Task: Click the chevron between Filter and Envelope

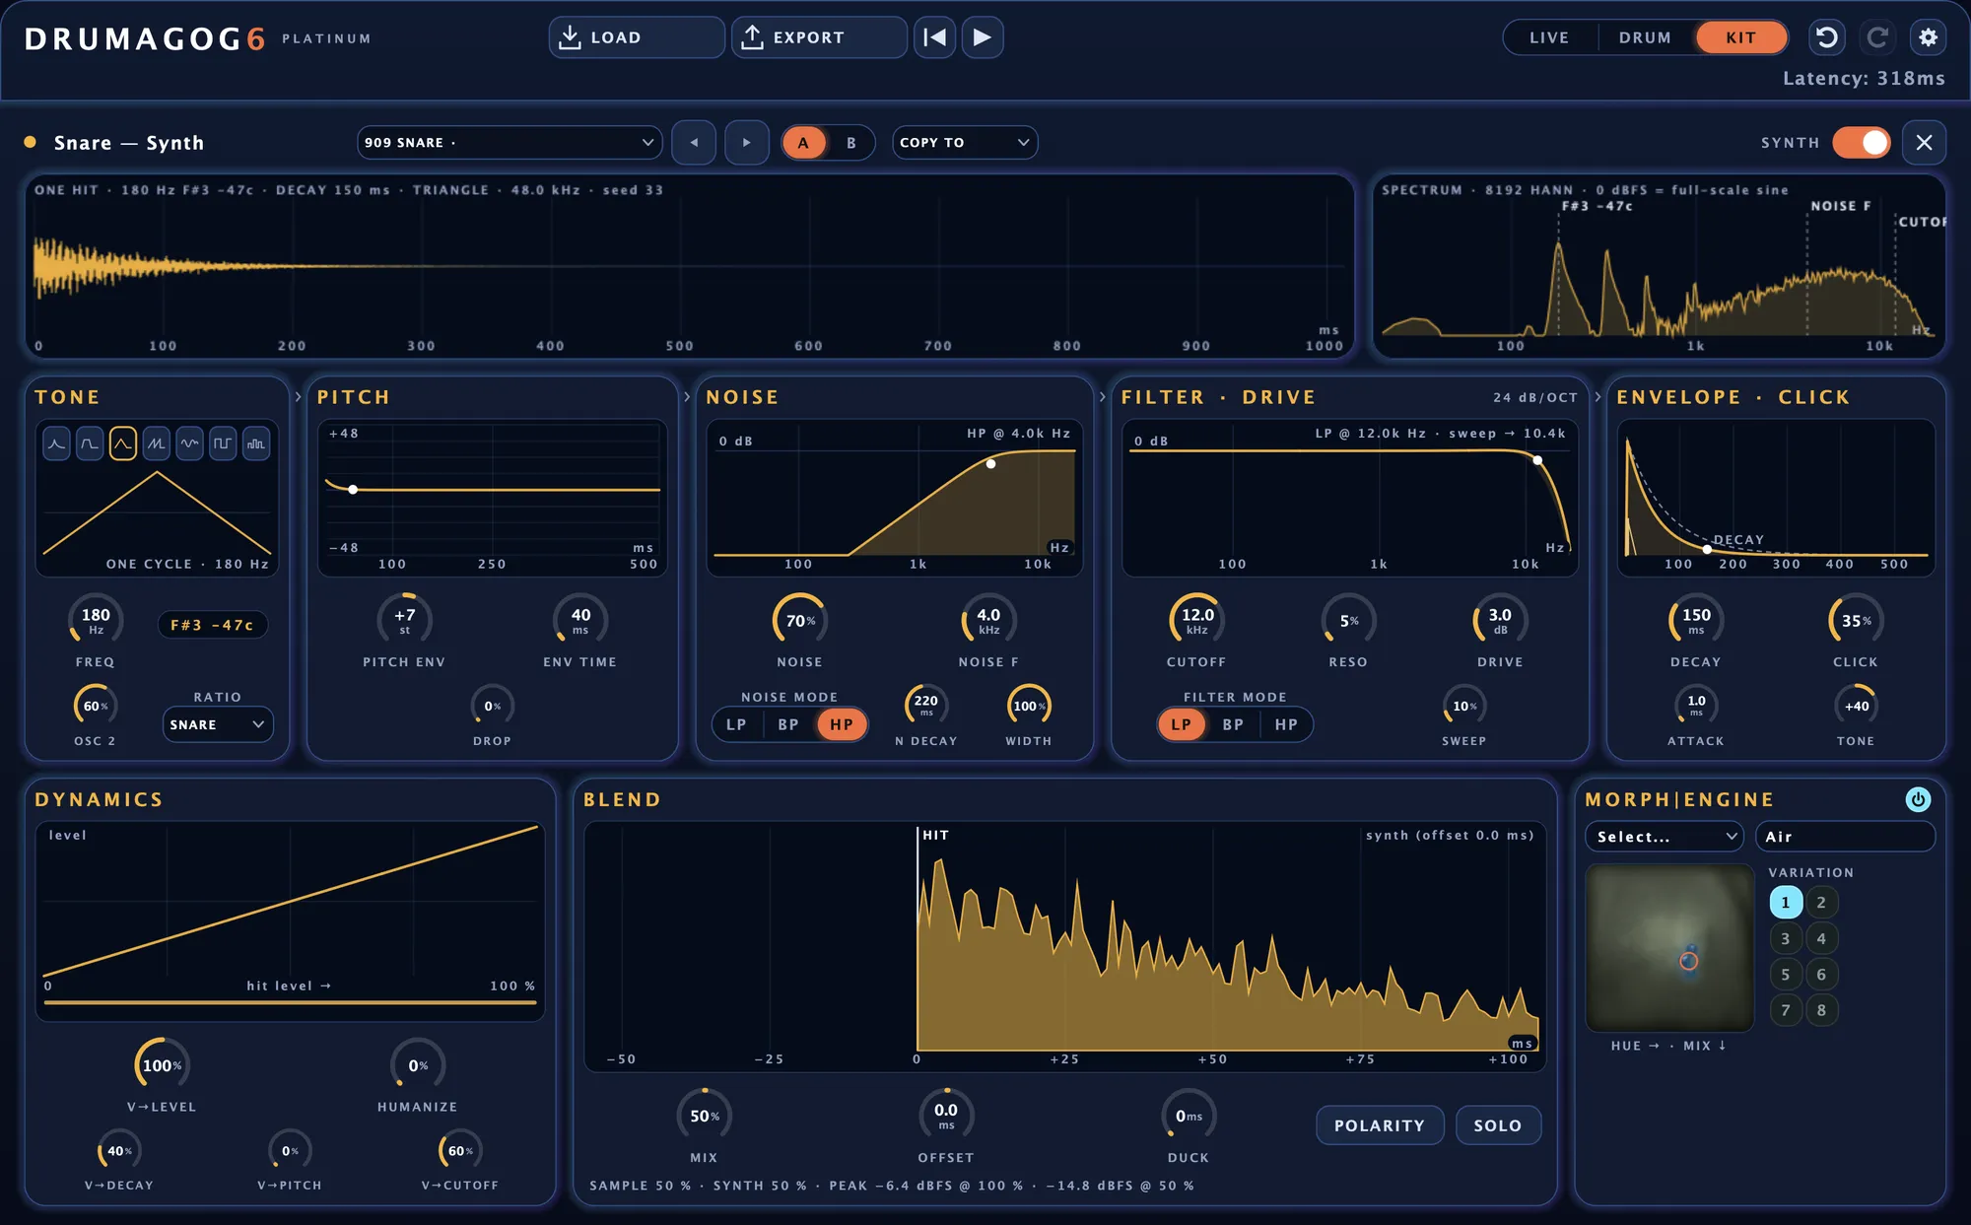Action: [1598, 397]
